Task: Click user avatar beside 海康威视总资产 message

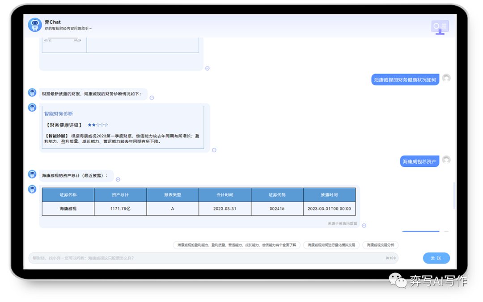Action: 446,160
